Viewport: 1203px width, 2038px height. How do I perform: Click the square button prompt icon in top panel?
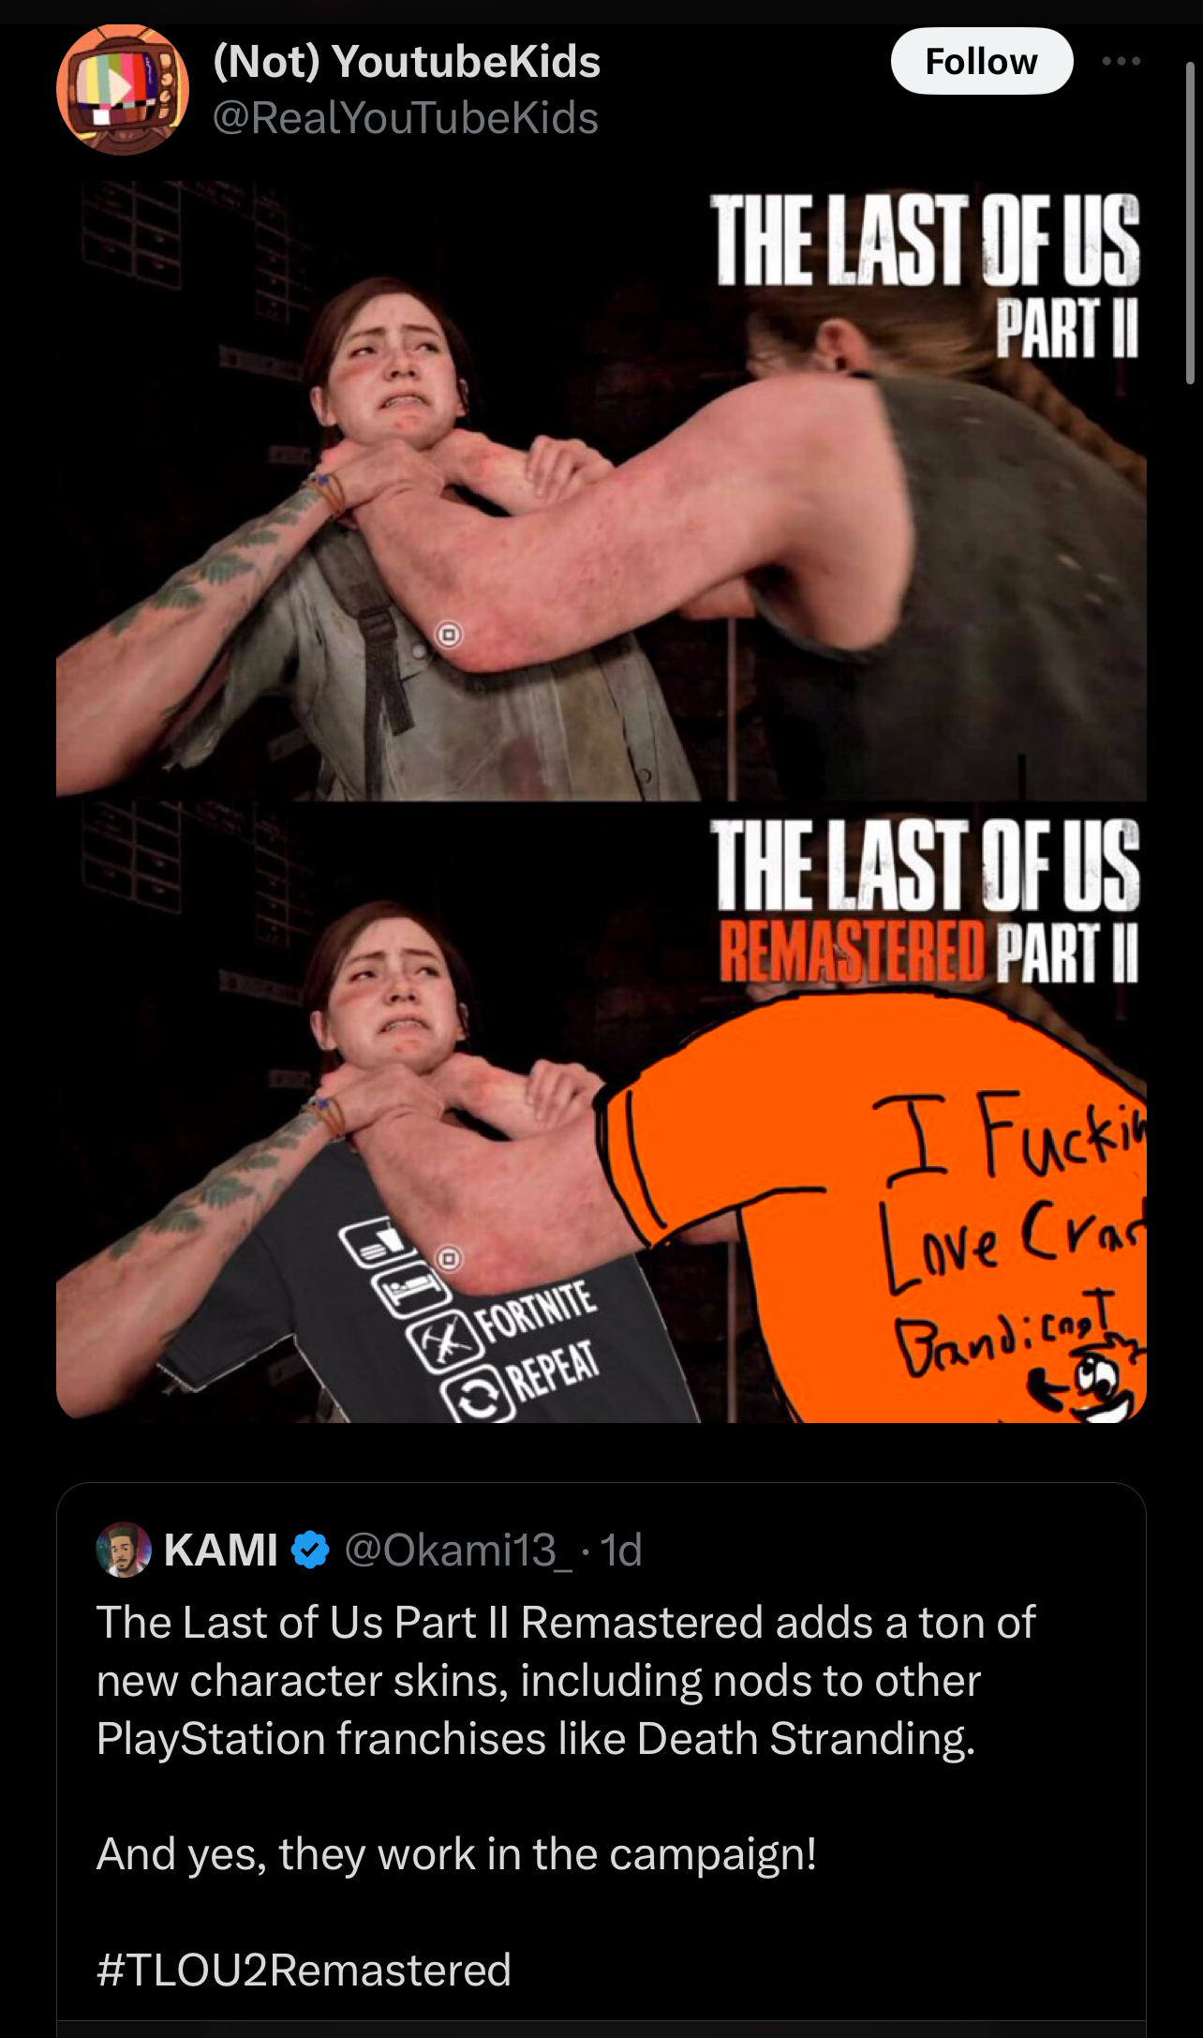tap(450, 635)
